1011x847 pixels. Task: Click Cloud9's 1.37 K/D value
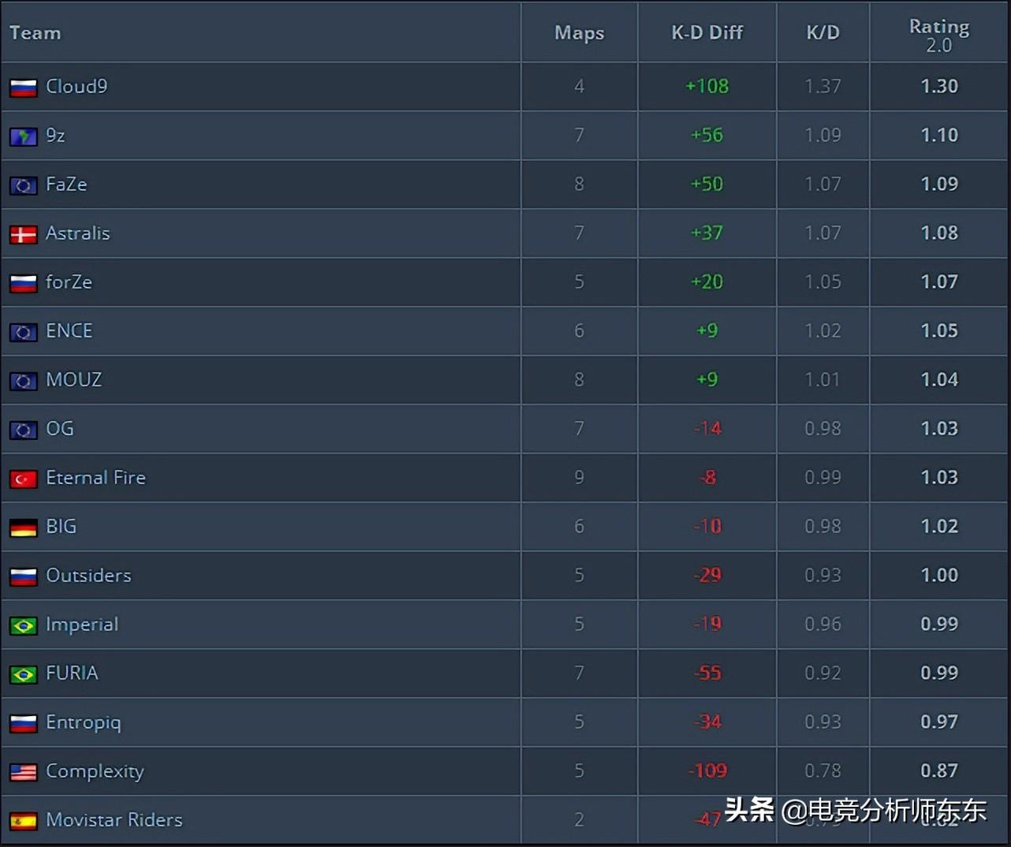point(823,86)
